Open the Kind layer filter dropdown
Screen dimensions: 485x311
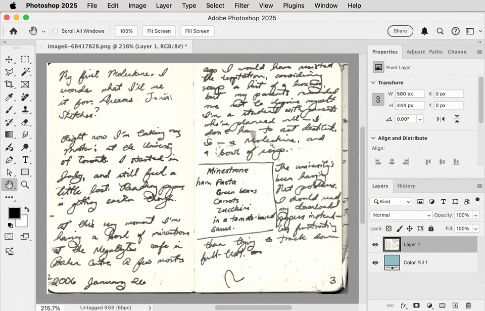391,202
